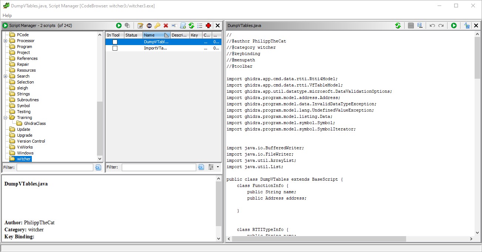Run the selected DumpVTables script

[119, 25]
